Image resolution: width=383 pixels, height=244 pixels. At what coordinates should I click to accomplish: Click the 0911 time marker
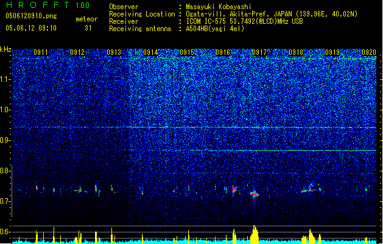pyautogui.click(x=41, y=52)
